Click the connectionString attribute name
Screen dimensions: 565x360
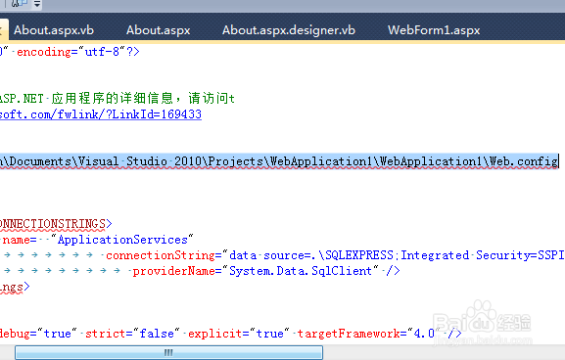(161, 255)
